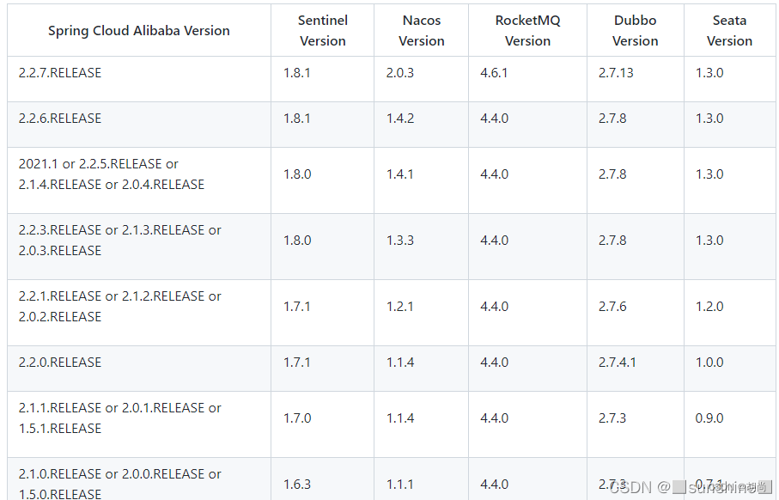Click Nacos version 1.4.2 cell

400,119
